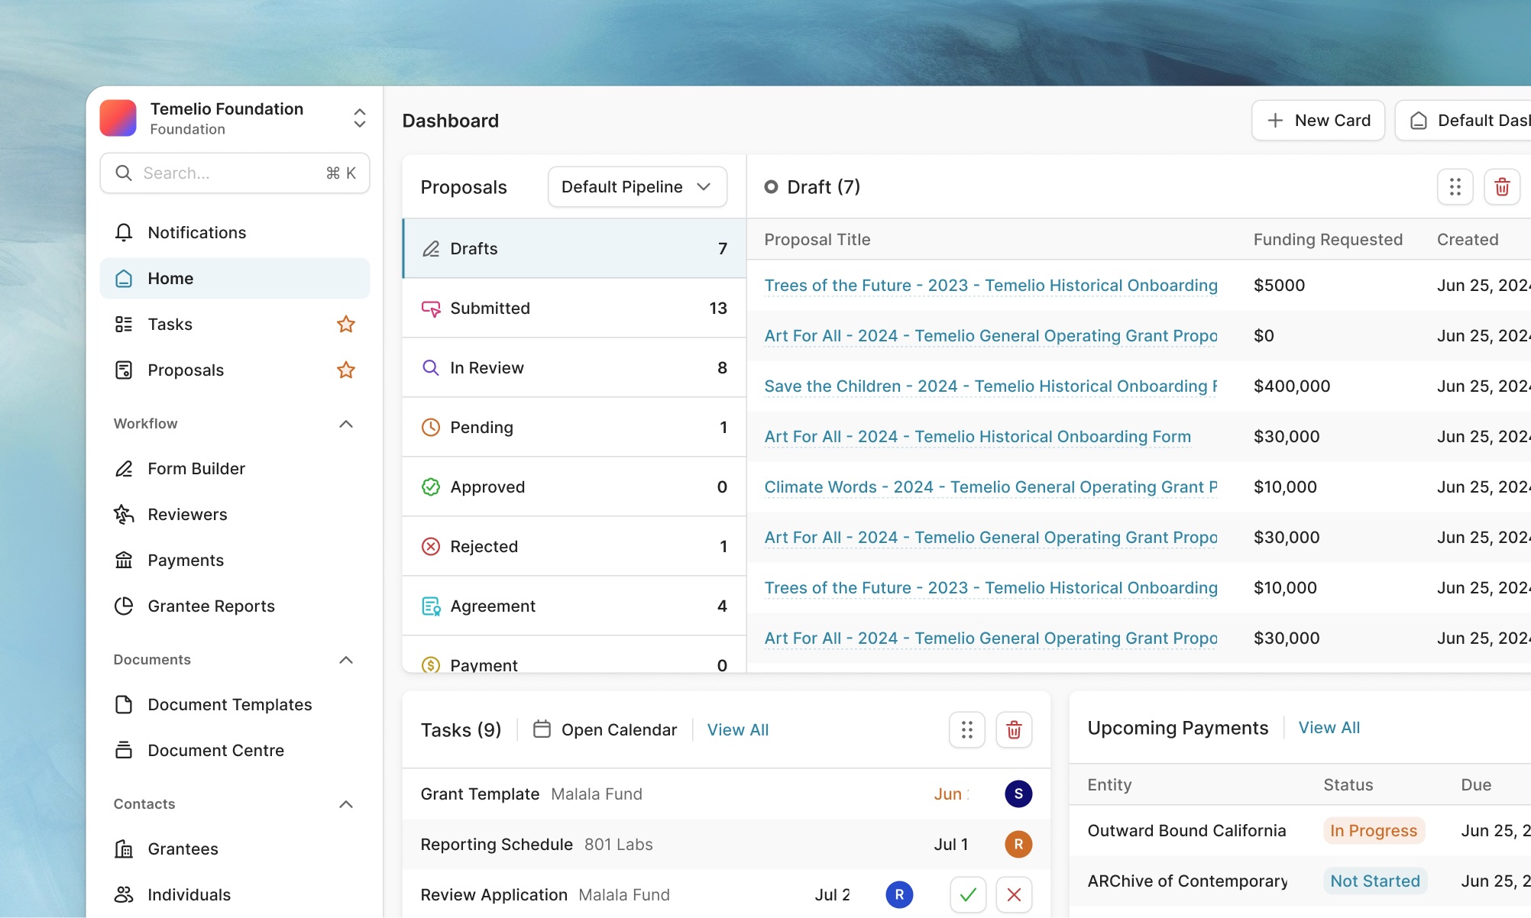This screenshot has width=1531, height=918.
Task: Switch to the In Review stage
Action: click(x=574, y=368)
